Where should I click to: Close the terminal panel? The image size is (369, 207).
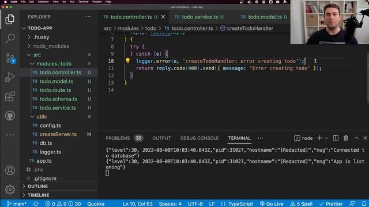tap(365, 138)
